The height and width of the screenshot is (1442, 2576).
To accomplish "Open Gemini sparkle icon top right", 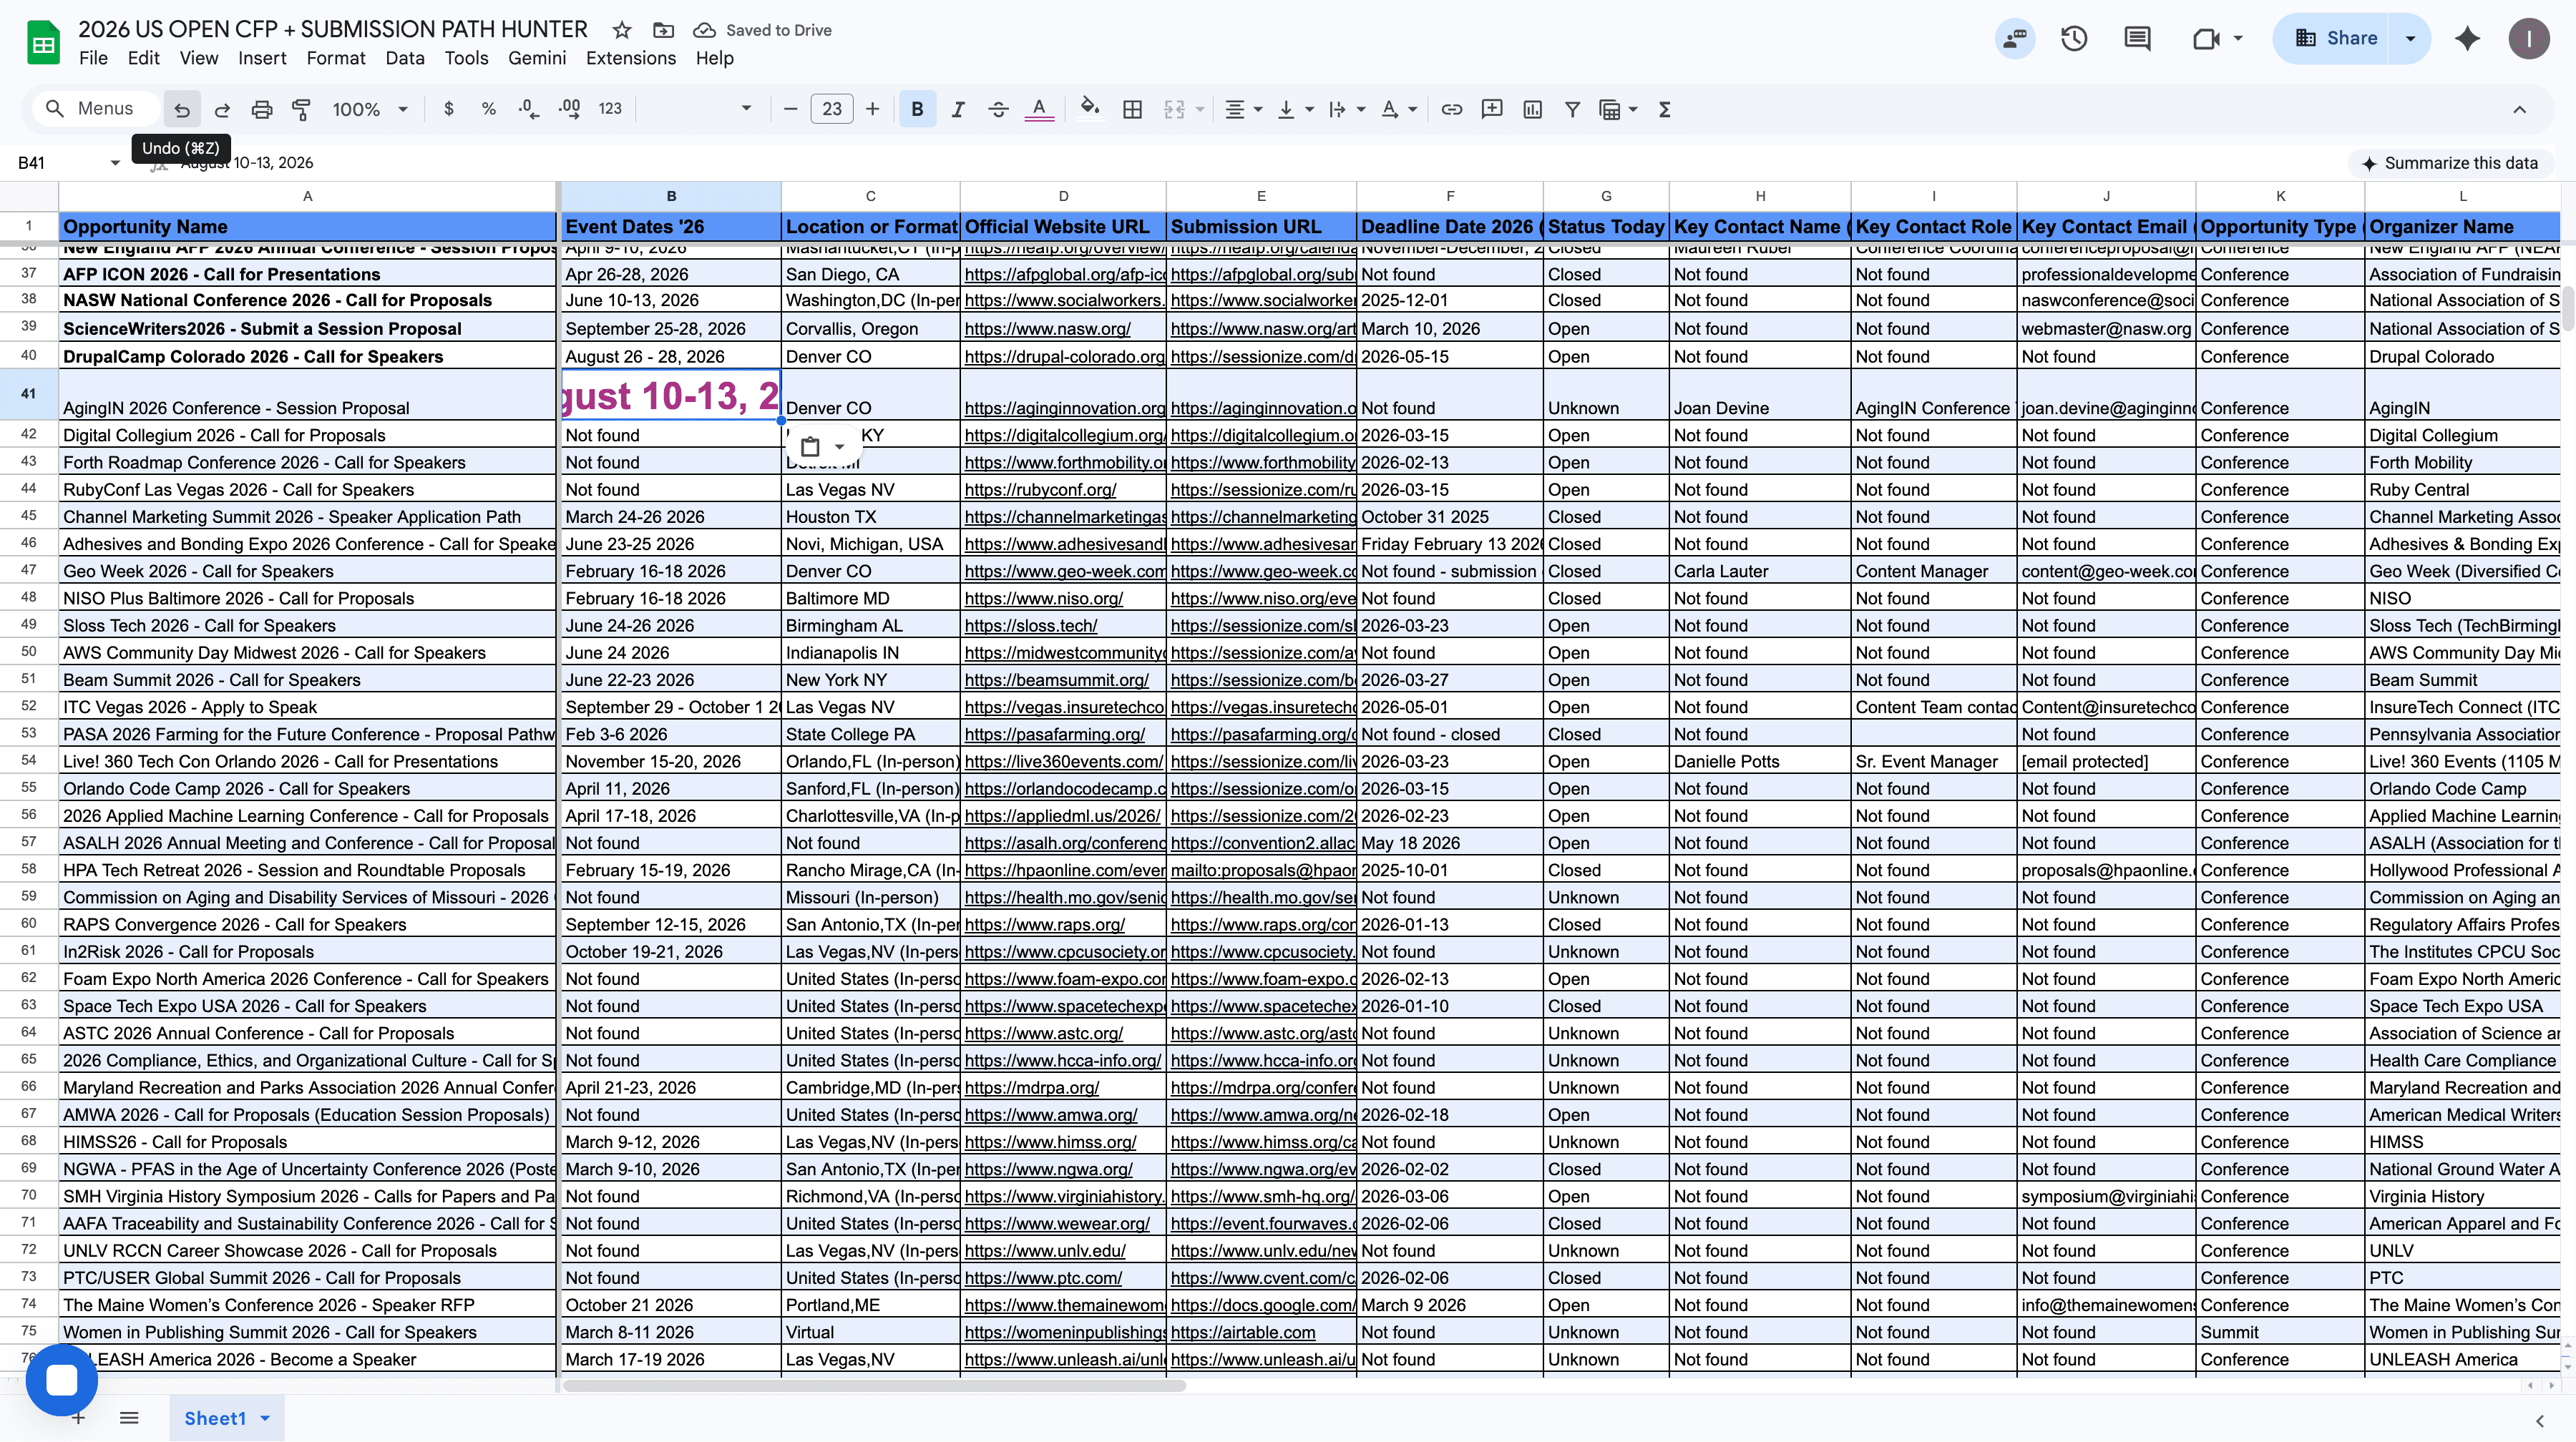I will tap(2468, 39).
